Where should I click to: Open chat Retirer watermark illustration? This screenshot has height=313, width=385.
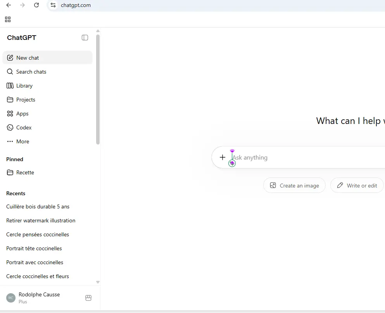[x=47, y=220]
